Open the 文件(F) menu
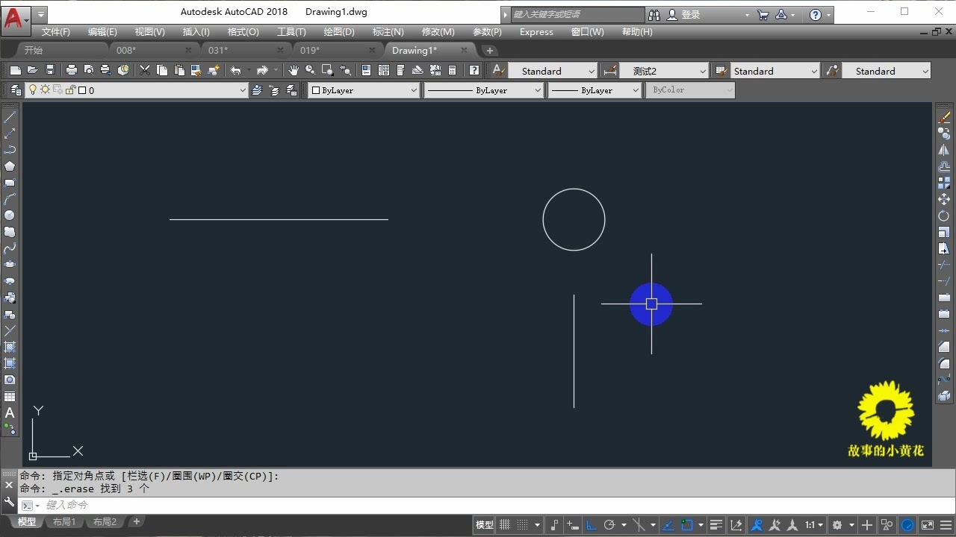Viewport: 956px width, 537px height. (x=55, y=32)
